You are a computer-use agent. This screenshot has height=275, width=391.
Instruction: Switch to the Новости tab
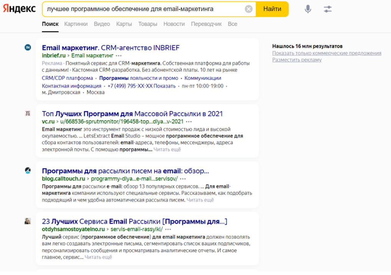click(x=174, y=24)
